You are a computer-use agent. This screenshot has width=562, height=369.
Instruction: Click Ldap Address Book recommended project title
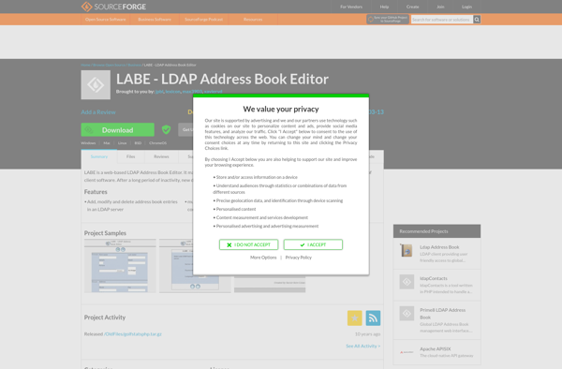click(439, 247)
